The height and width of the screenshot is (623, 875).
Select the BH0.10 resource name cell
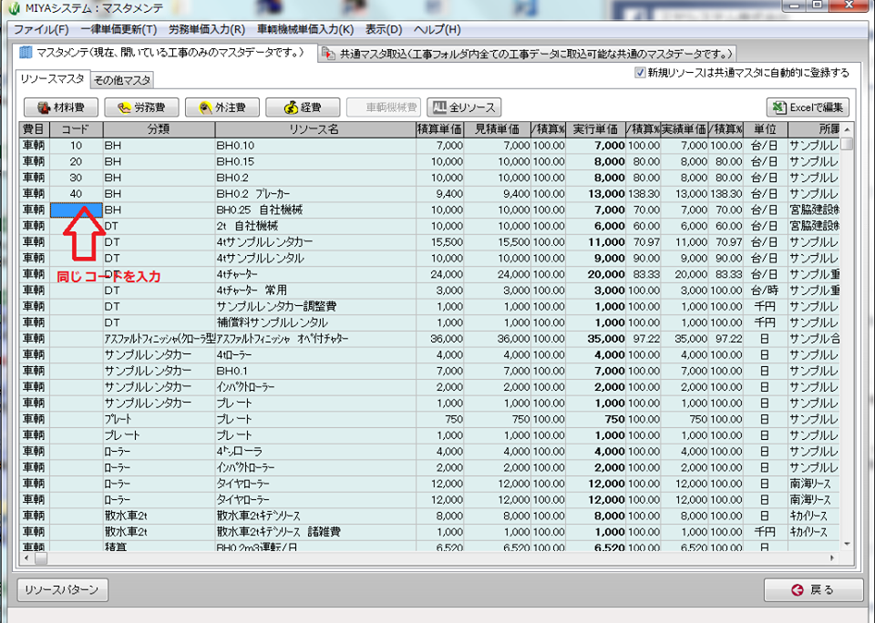315,146
